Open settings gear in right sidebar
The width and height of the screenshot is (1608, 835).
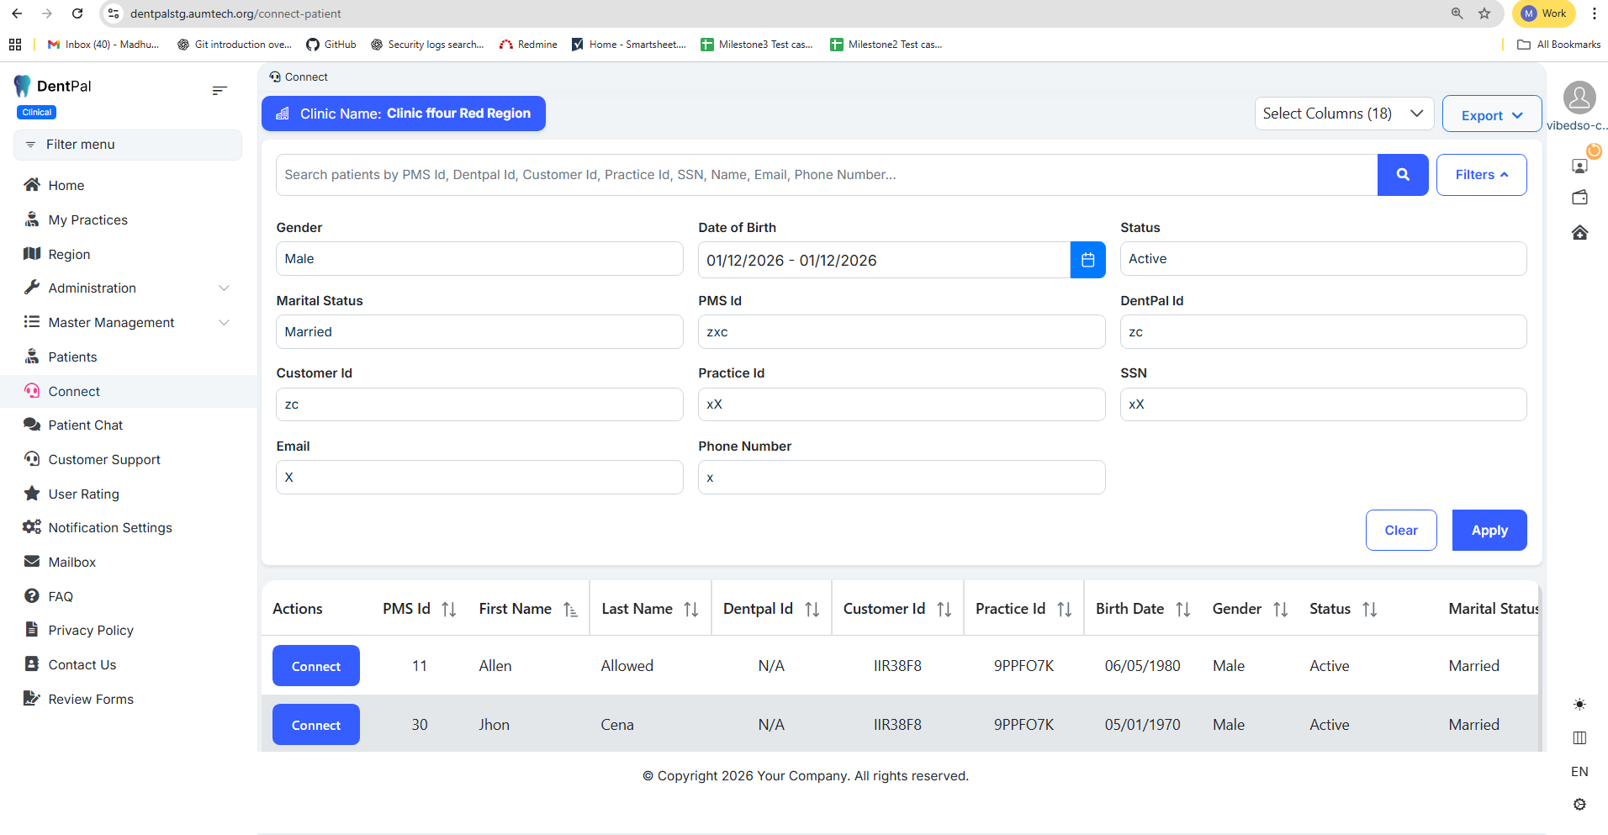pos(1579,805)
